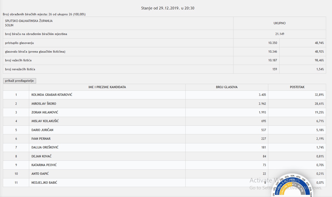
Task: Click the 'UKUPNO' header cell
Action: [x=280, y=23]
